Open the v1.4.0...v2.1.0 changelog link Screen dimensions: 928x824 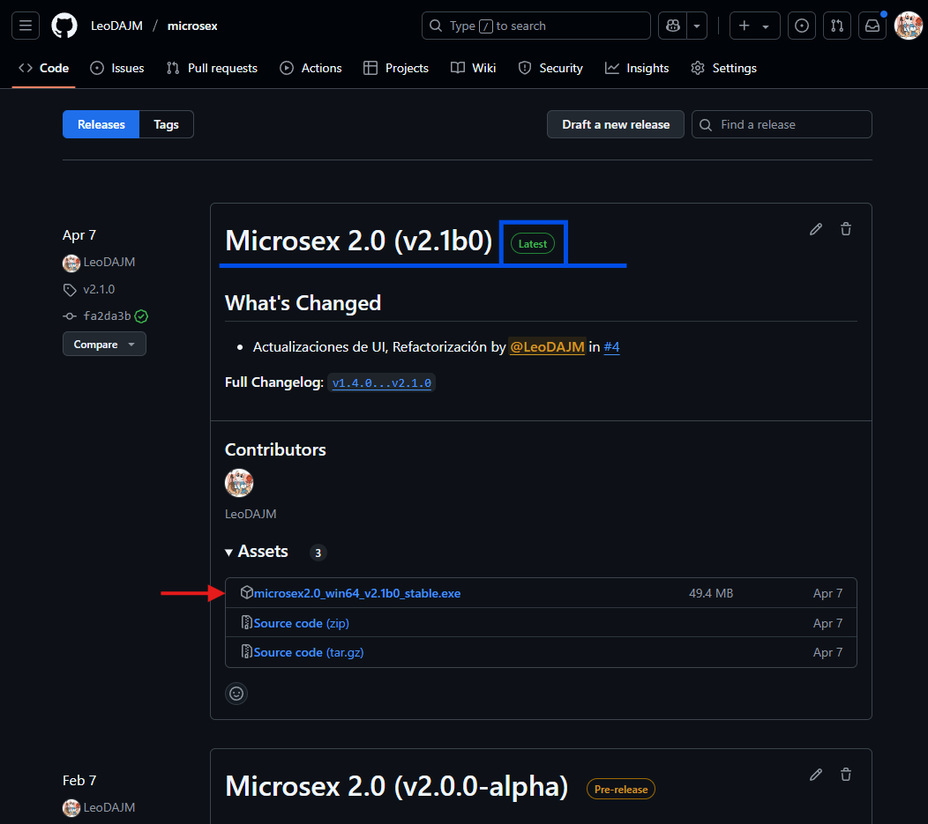point(382,382)
